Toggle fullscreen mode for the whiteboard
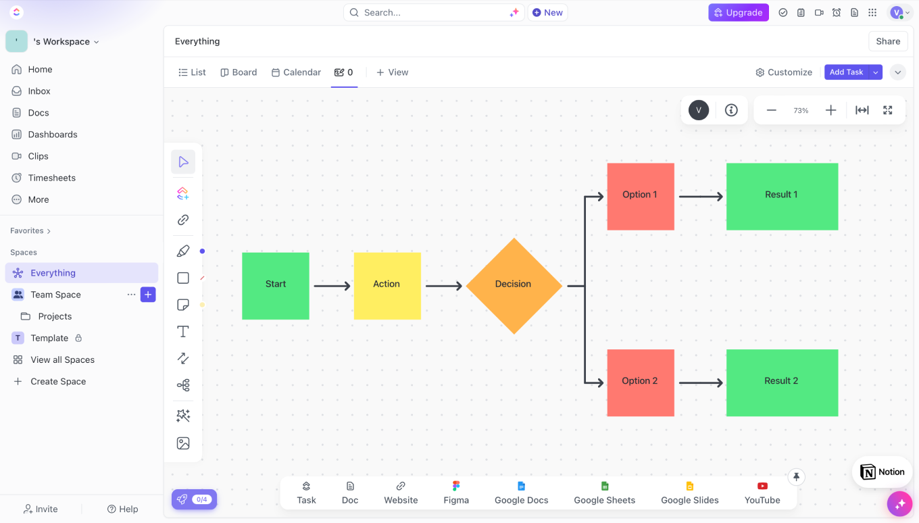This screenshot has height=523, width=919. [888, 110]
